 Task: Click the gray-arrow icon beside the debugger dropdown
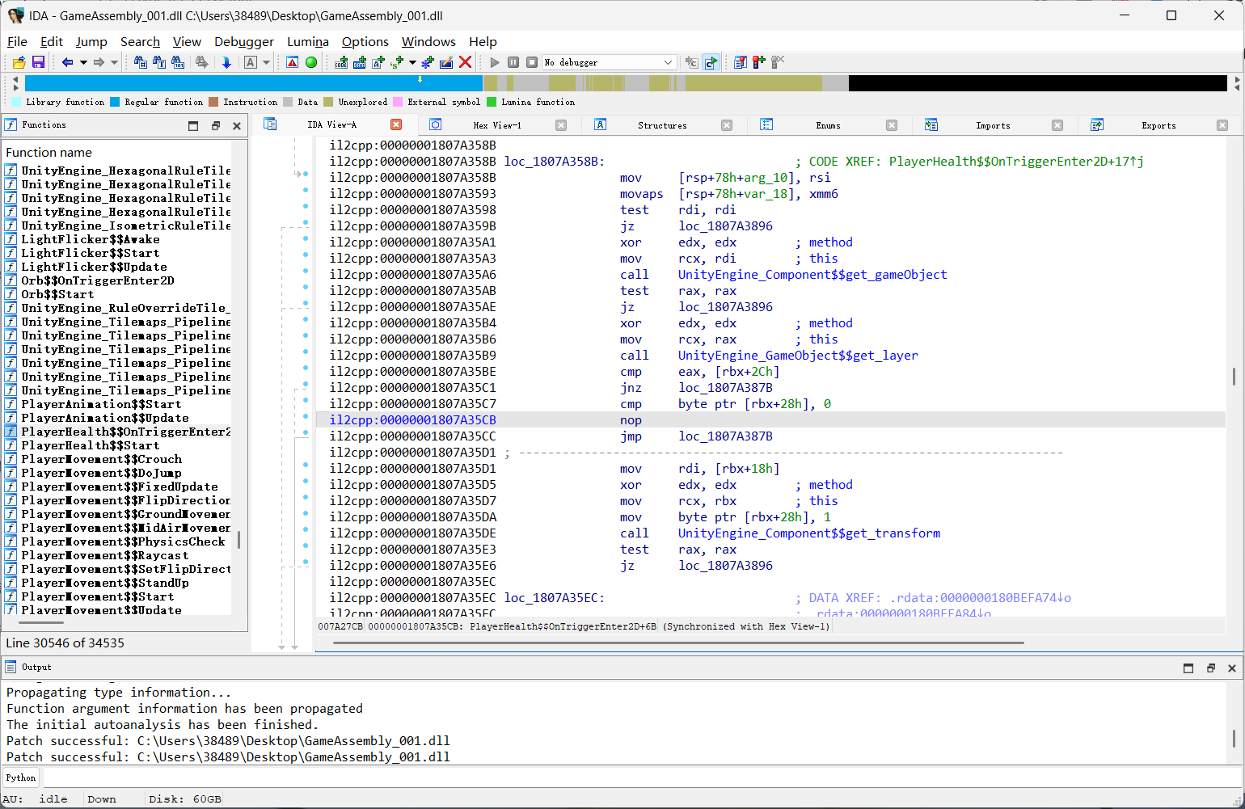point(691,62)
